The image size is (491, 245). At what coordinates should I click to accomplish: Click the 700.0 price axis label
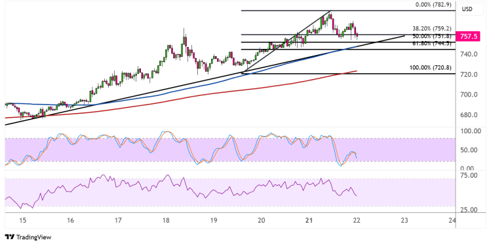(x=469, y=95)
